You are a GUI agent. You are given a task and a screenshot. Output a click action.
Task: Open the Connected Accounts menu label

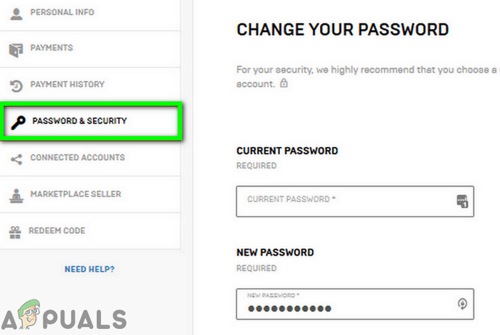pos(78,158)
